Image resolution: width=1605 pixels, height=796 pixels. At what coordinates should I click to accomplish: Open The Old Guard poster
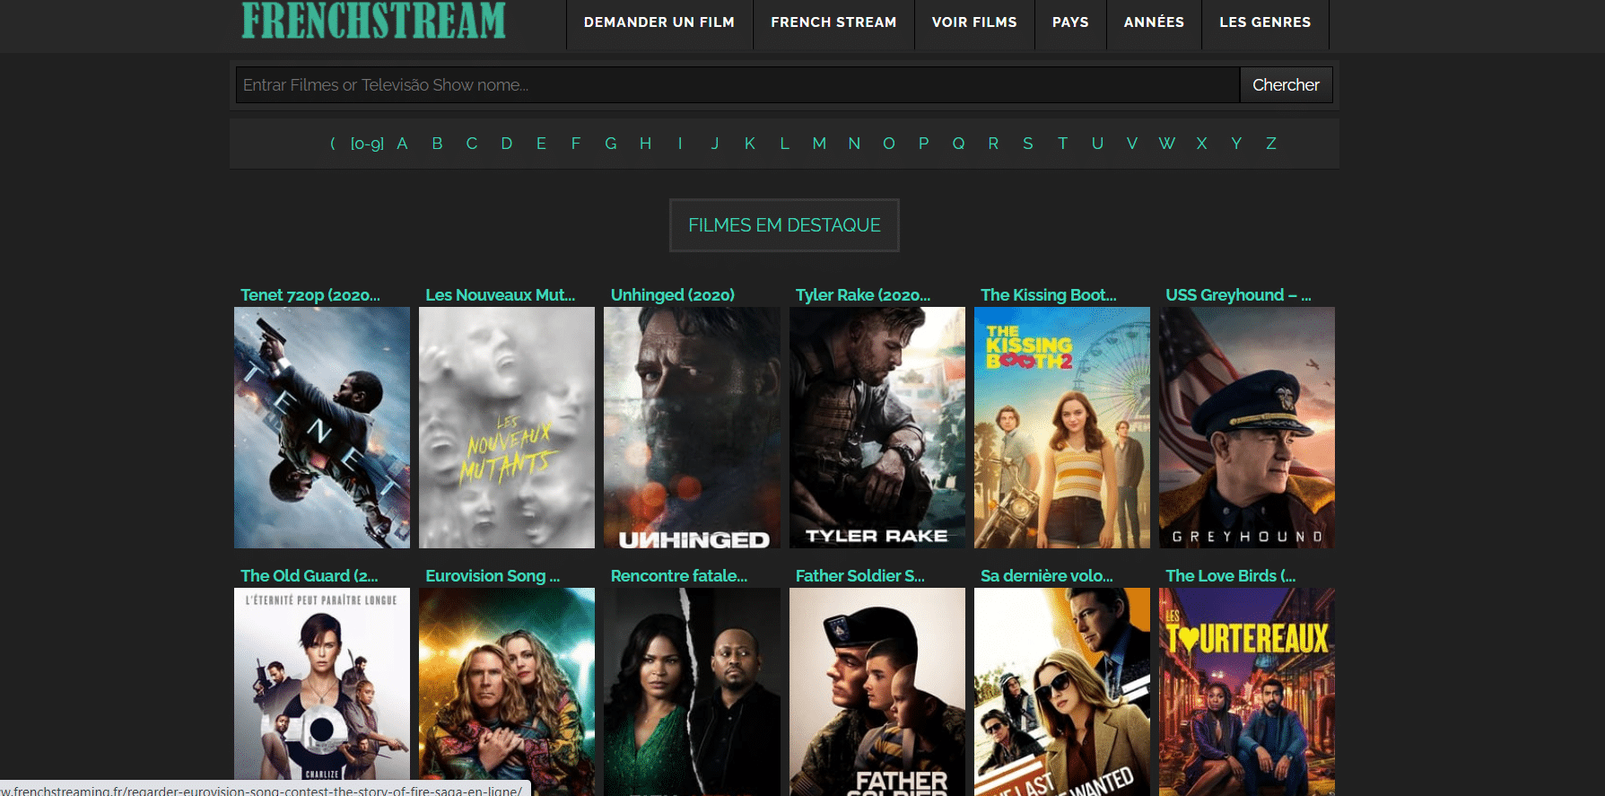click(322, 691)
